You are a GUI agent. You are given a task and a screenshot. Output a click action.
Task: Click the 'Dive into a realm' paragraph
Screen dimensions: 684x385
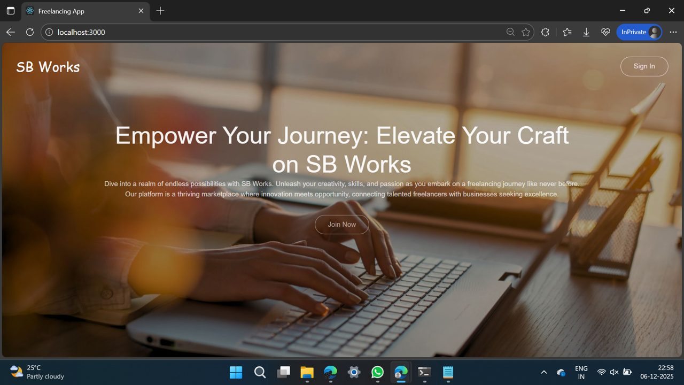342,189
